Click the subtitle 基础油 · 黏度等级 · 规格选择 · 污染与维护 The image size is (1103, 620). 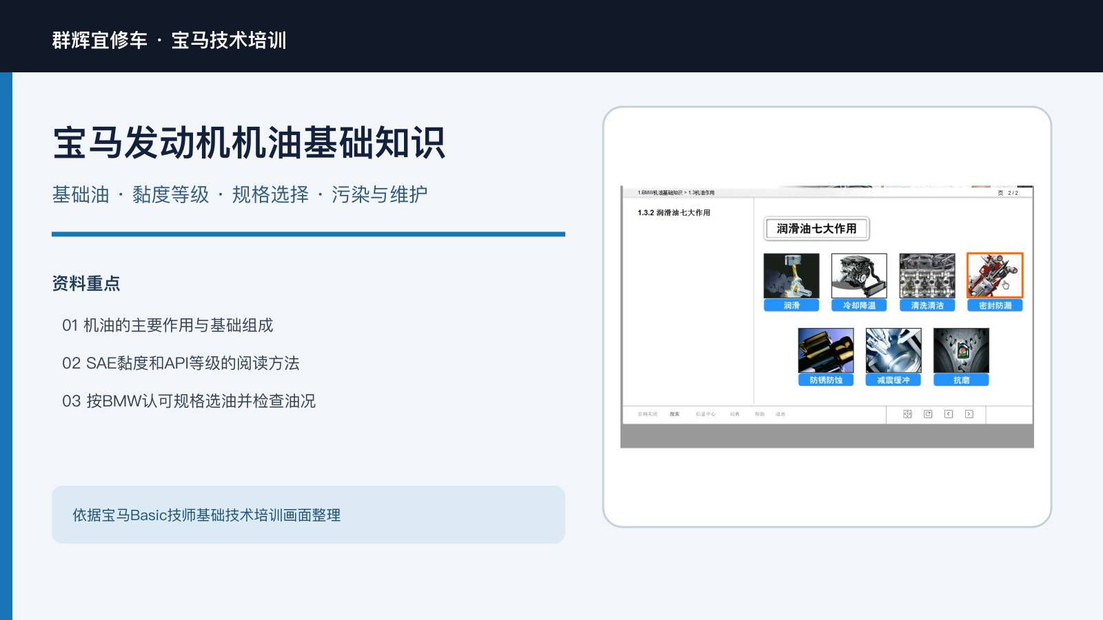(x=240, y=195)
